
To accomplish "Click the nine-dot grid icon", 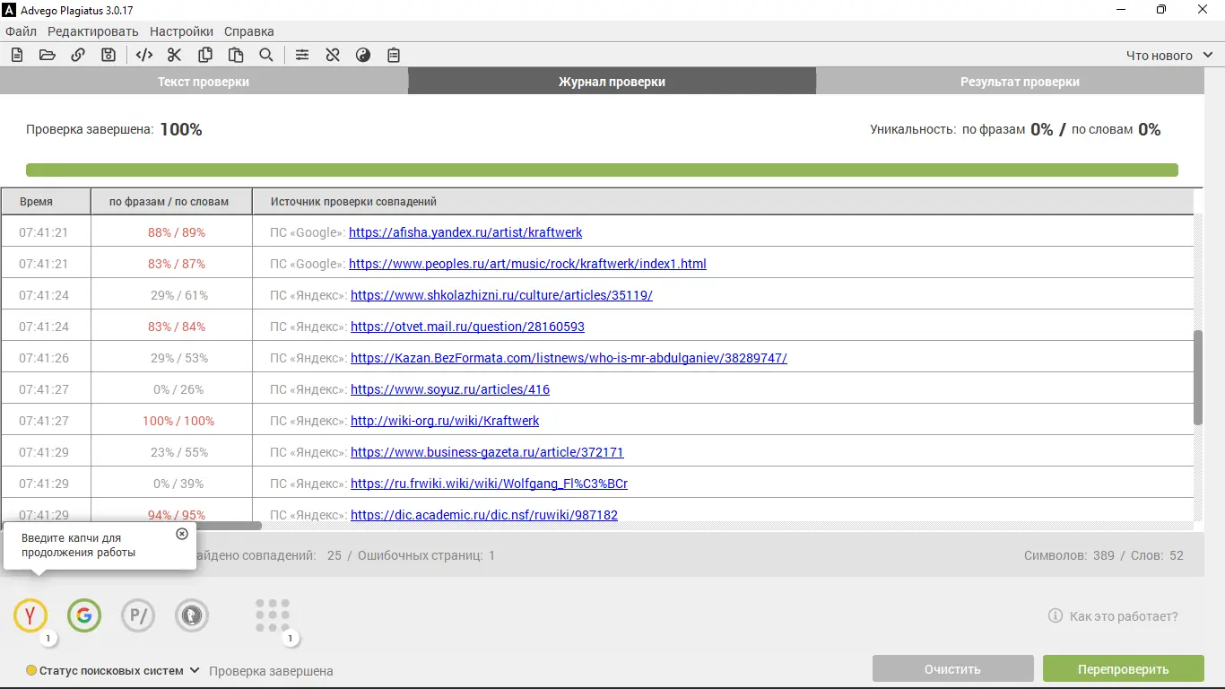I will 273,615.
